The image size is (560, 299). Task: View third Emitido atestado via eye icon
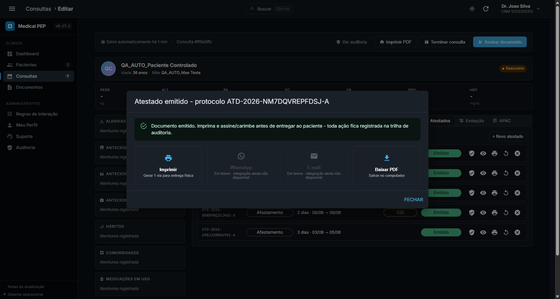point(483,193)
